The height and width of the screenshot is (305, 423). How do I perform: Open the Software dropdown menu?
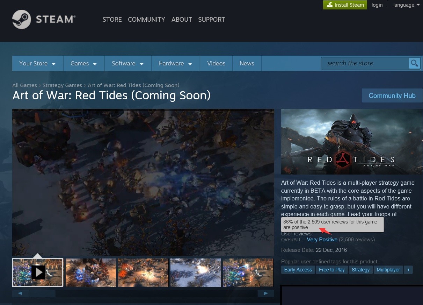pyautogui.click(x=128, y=63)
